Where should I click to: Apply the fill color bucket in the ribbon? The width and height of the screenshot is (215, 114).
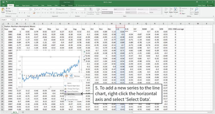click(34, 13)
